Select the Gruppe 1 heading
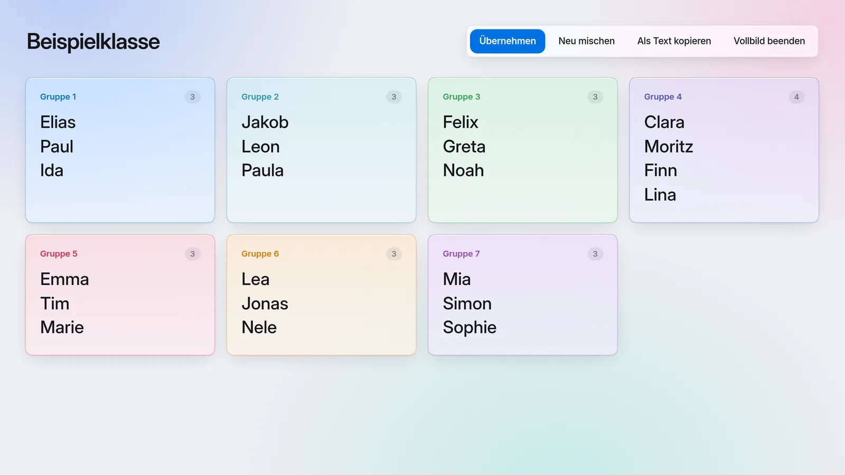Screen dimensions: 845x475 click(58, 97)
